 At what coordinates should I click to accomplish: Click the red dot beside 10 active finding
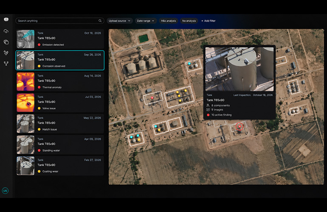(x=208, y=115)
